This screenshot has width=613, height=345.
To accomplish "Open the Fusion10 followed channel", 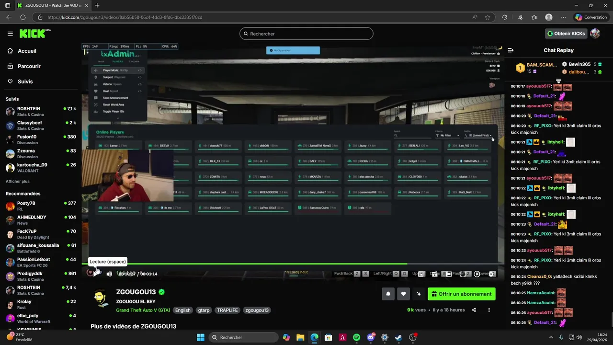I will (x=41, y=139).
